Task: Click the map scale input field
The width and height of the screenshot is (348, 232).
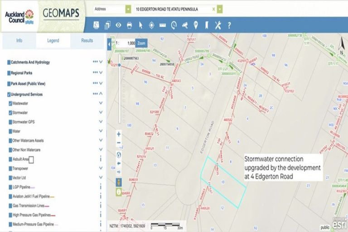Action: point(127,43)
